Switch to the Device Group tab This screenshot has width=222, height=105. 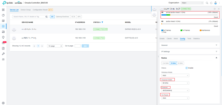(x=26, y=10)
